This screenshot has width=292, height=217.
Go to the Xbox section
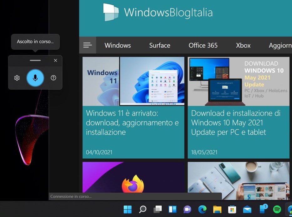click(243, 45)
